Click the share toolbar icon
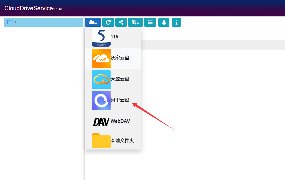This screenshot has width=285, height=180. coord(121,22)
